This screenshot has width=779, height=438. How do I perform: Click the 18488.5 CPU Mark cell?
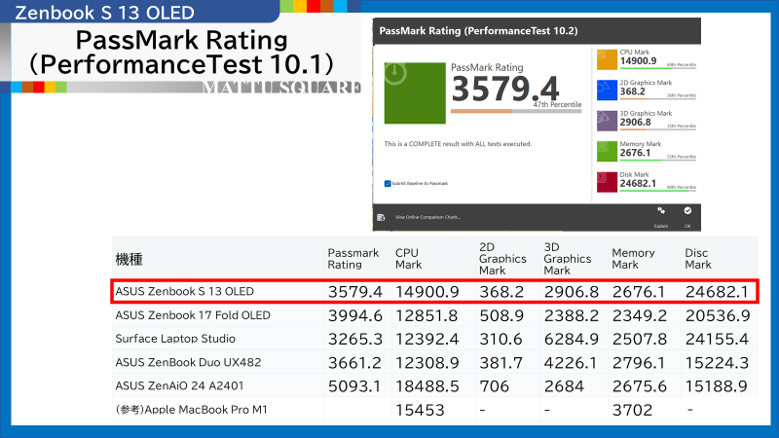427,386
